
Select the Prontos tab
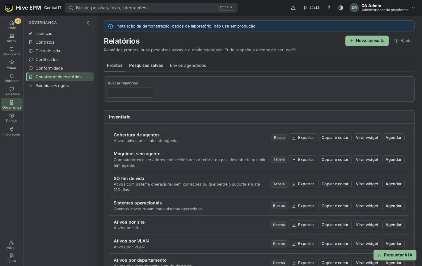click(x=115, y=65)
